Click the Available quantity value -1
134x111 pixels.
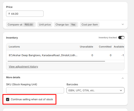point(123,55)
